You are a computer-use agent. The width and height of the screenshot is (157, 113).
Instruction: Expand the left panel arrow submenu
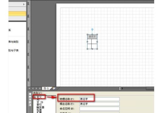pos(24,4)
